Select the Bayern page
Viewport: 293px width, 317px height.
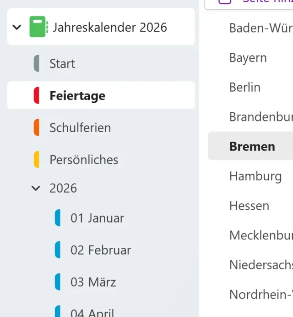(248, 58)
